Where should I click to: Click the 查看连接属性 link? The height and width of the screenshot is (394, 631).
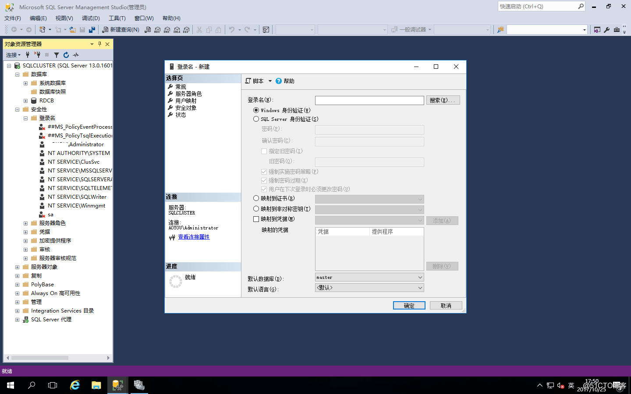click(194, 237)
